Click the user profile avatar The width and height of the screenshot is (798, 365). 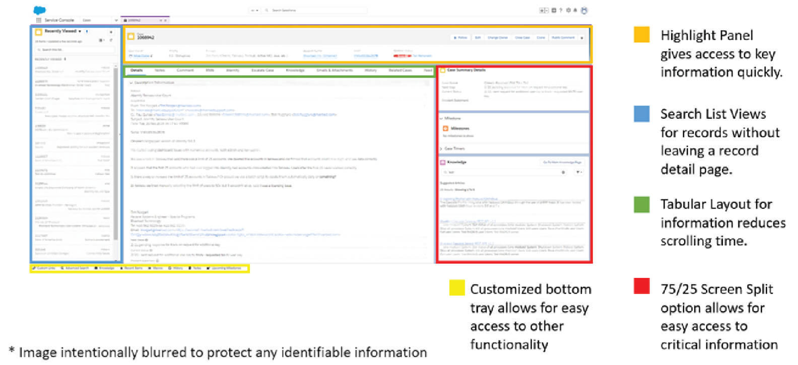[x=584, y=10]
